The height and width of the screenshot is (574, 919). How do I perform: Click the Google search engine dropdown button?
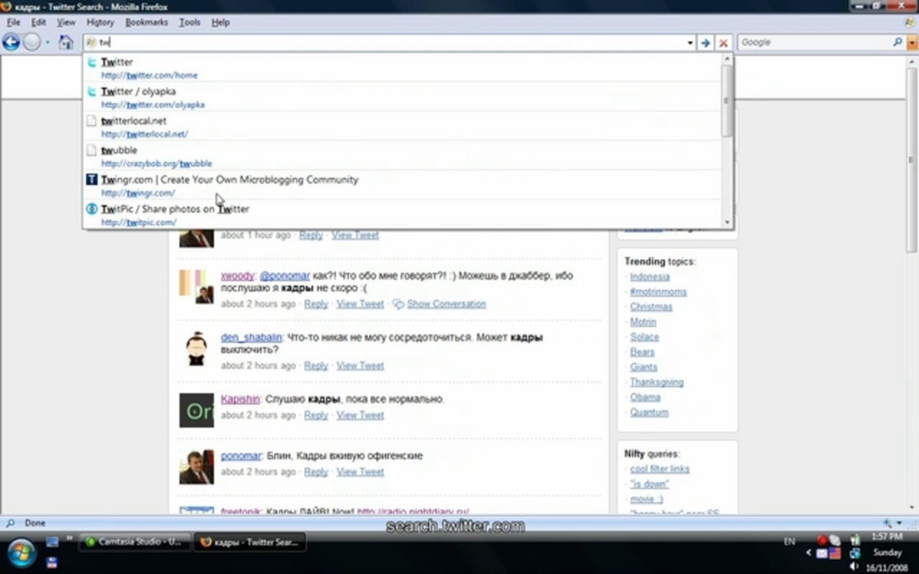(912, 43)
